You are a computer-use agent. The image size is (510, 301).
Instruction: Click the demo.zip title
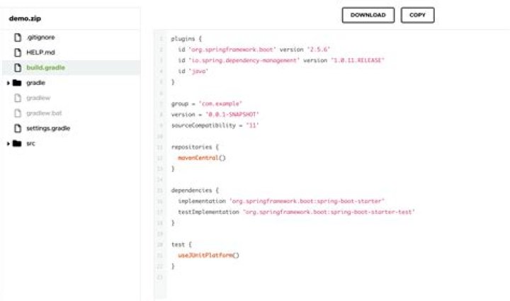tap(25, 18)
